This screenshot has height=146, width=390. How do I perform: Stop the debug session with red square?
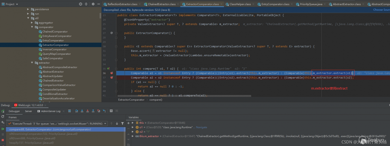click(x=3, y=140)
